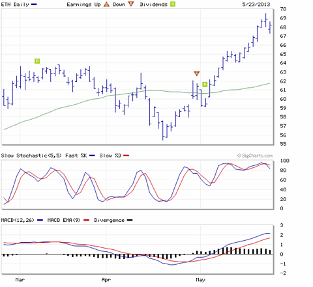Click the blue Fast %K legend swatch
Screen dimensions: 313x287
pyautogui.click(x=93, y=156)
